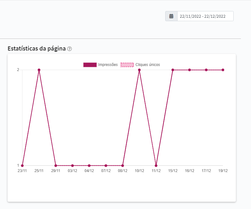Click the peak data point at 10/12
This screenshot has width=251, height=209.
139,70
